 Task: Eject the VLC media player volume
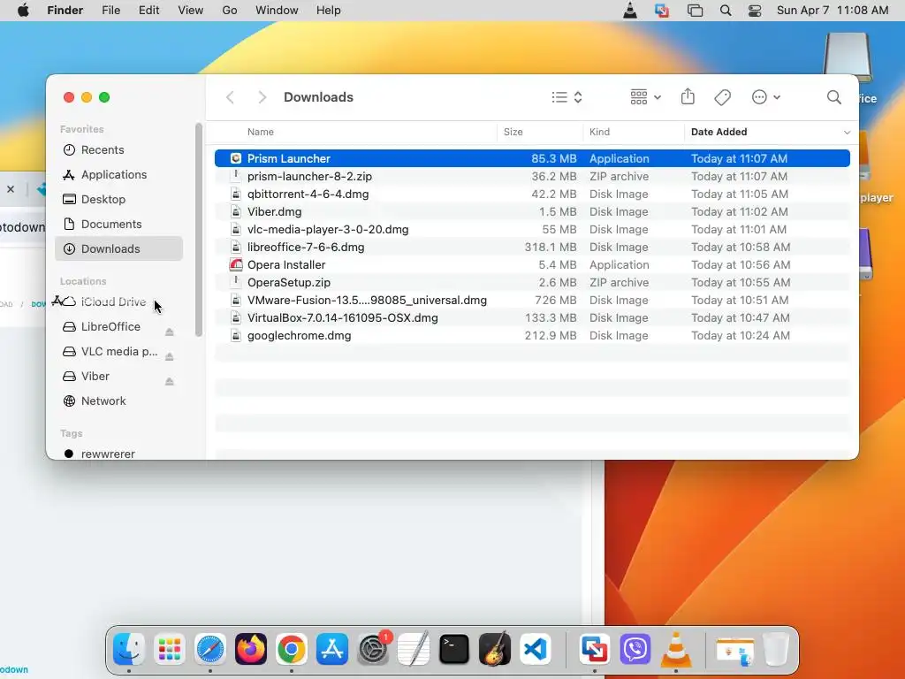(169, 356)
